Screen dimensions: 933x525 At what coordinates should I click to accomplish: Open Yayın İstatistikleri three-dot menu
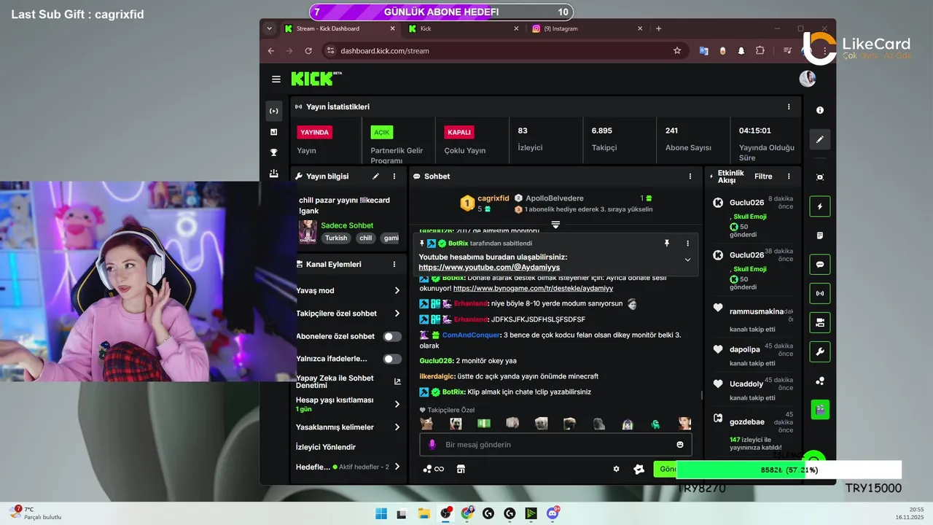[x=789, y=106]
